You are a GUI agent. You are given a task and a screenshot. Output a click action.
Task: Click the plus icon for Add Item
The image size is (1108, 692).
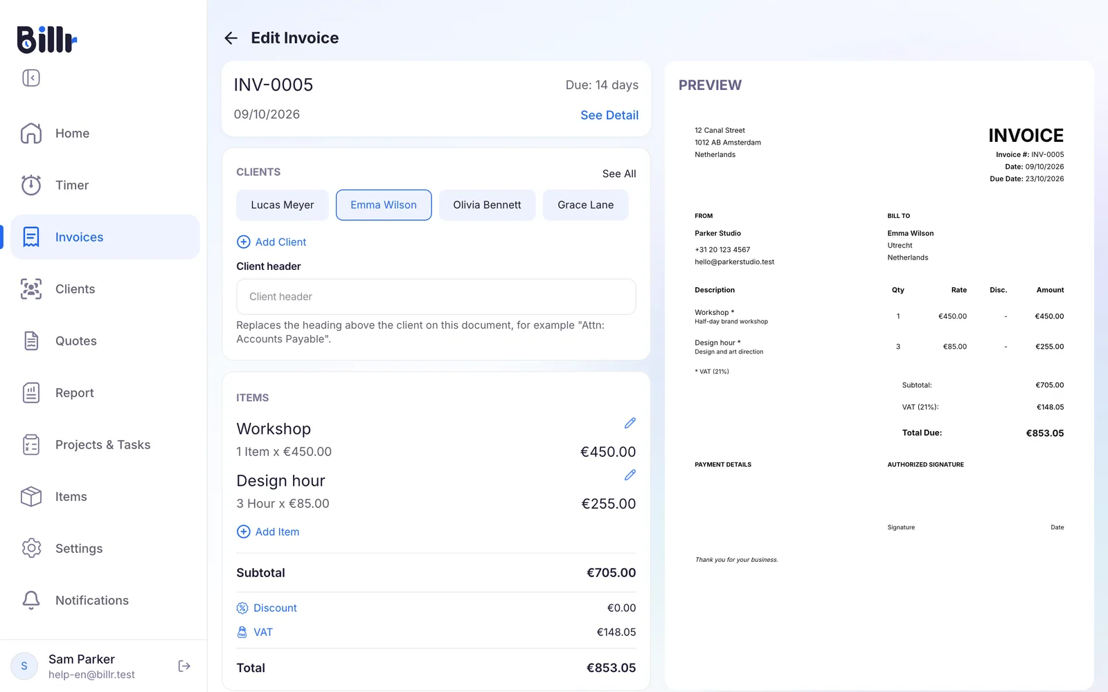[x=244, y=531]
